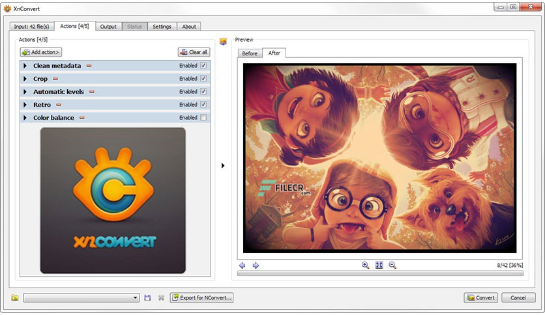Delete the selected script with X icon
The image size is (545, 315).
[161, 297]
